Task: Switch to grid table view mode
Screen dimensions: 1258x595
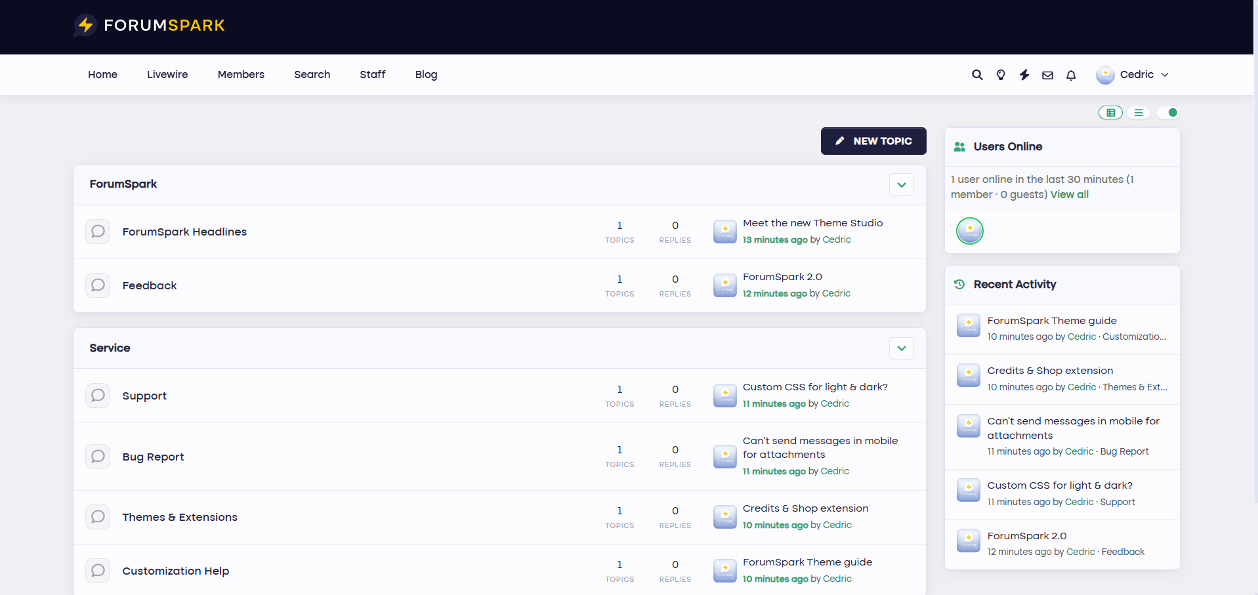Action: point(1110,113)
